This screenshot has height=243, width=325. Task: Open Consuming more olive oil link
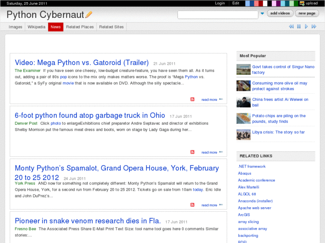(279, 86)
